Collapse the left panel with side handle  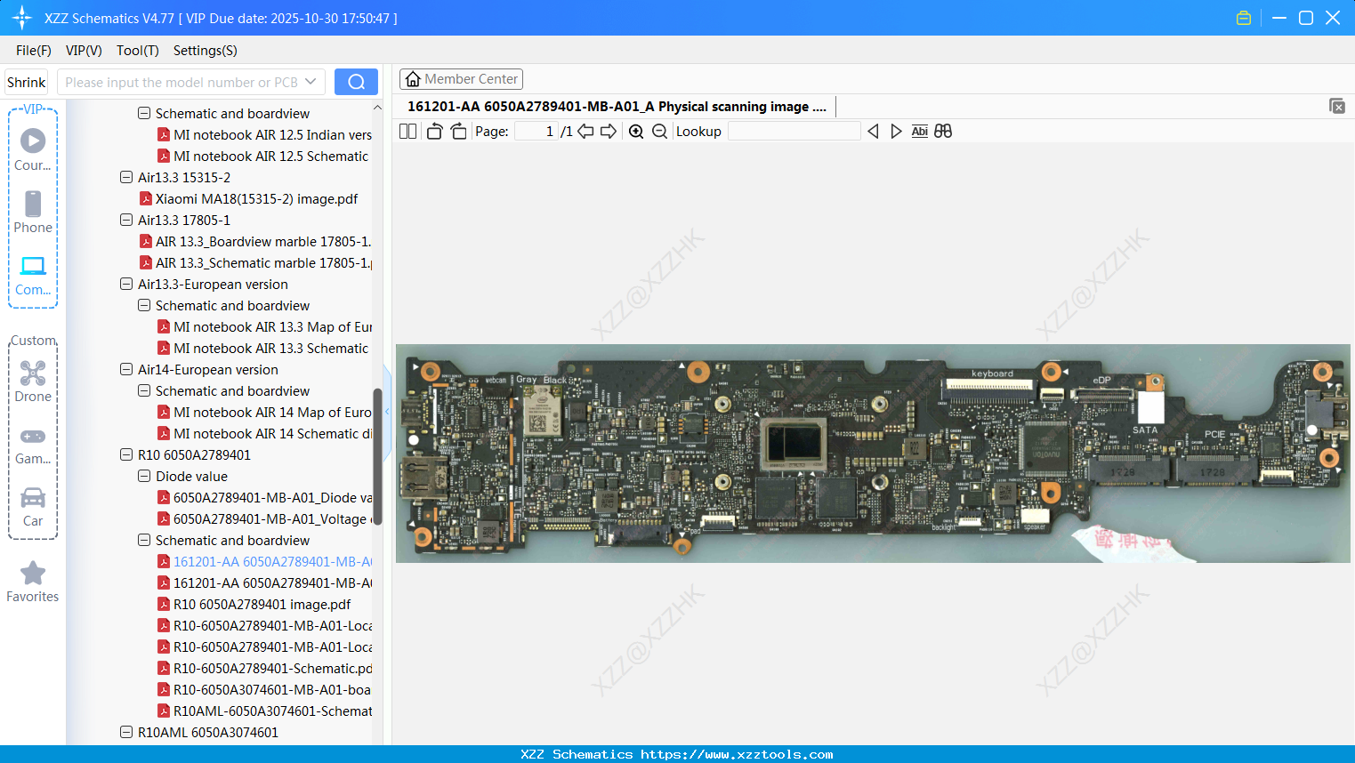click(x=387, y=414)
